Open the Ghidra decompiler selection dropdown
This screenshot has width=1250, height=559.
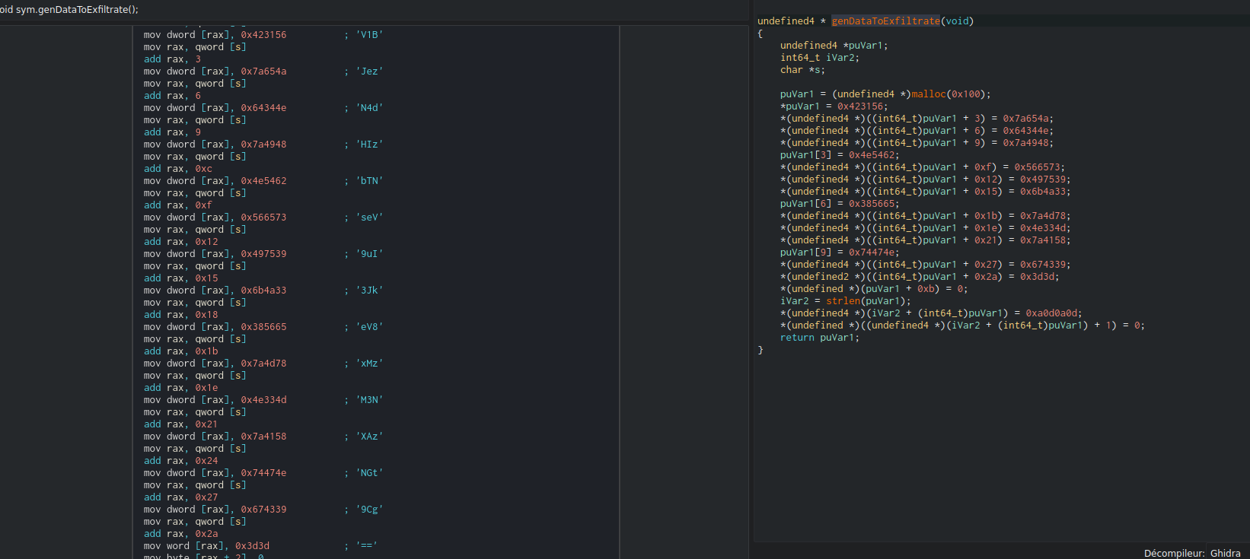point(1226,553)
